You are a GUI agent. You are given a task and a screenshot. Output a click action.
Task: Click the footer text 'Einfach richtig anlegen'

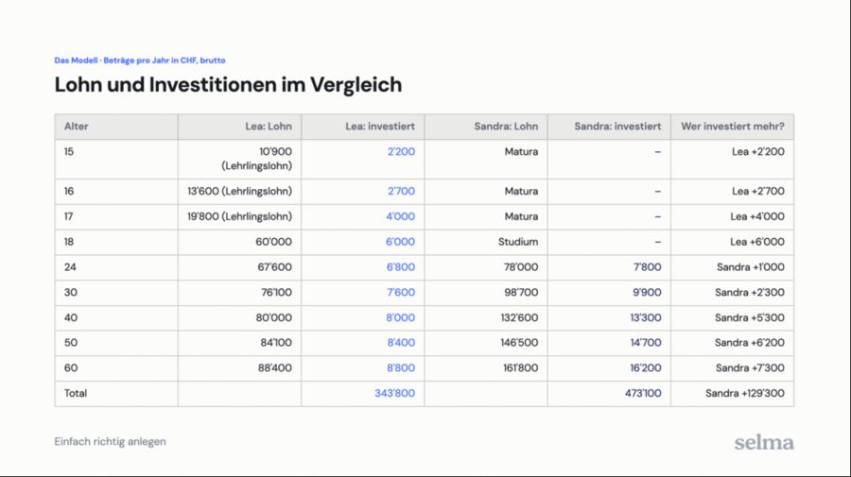[x=111, y=442]
